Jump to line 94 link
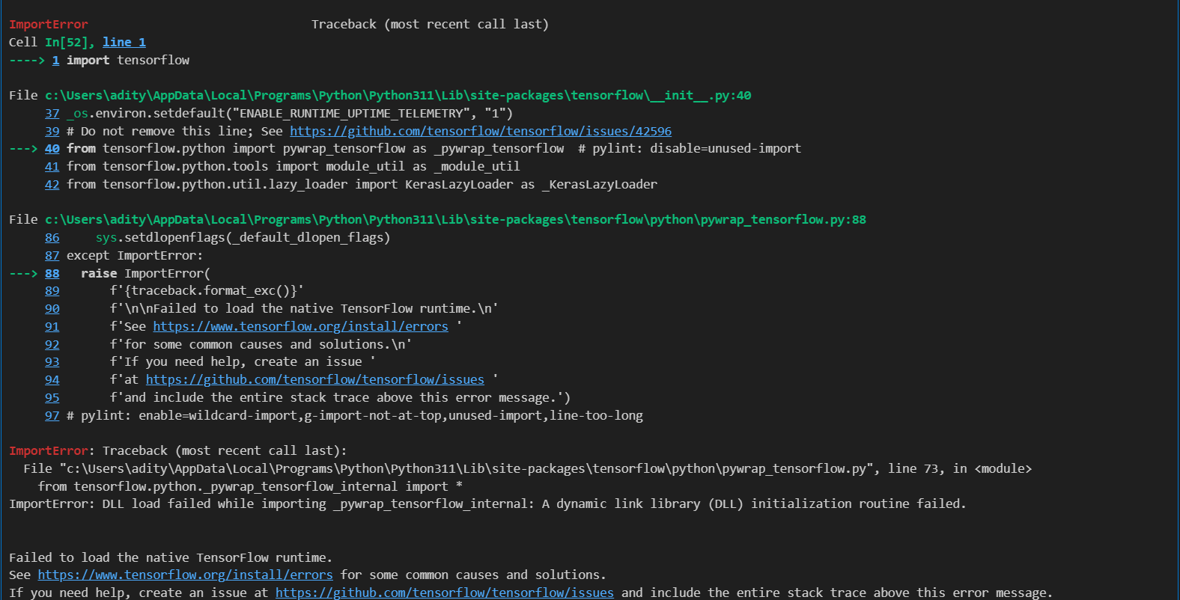The width and height of the screenshot is (1180, 600). point(52,379)
